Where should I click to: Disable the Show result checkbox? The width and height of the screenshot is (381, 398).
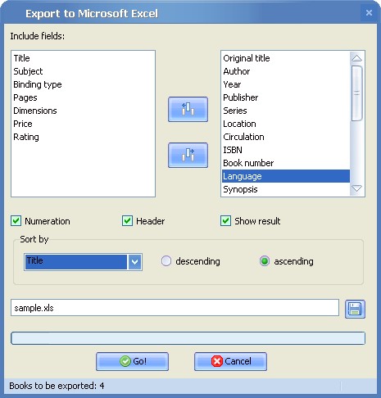point(225,221)
